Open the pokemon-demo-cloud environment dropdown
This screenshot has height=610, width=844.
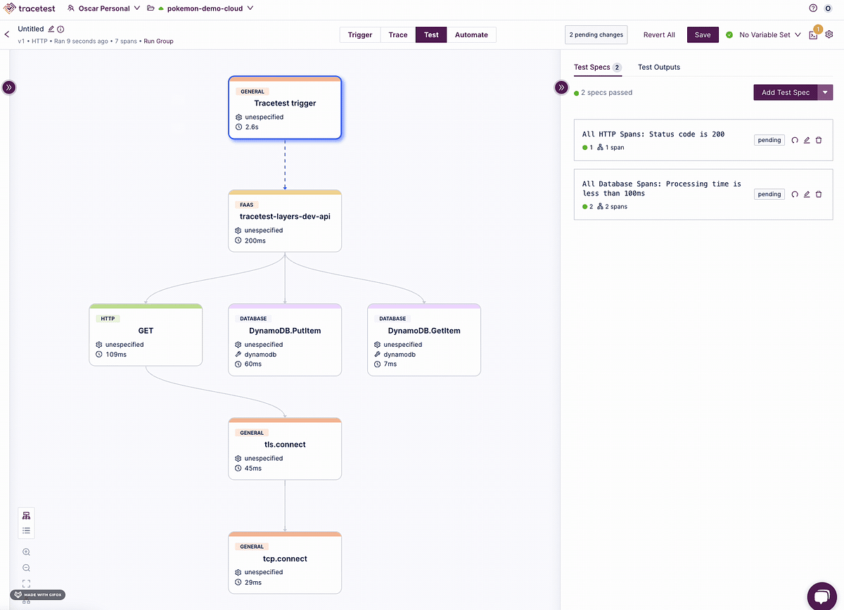tap(204, 8)
